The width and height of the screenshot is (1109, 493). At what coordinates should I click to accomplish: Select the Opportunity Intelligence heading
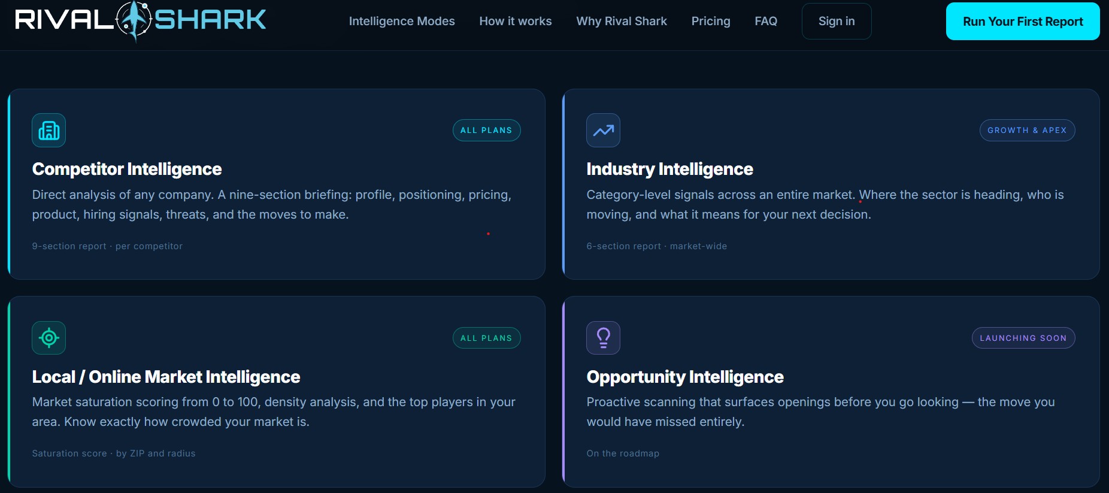(x=685, y=377)
